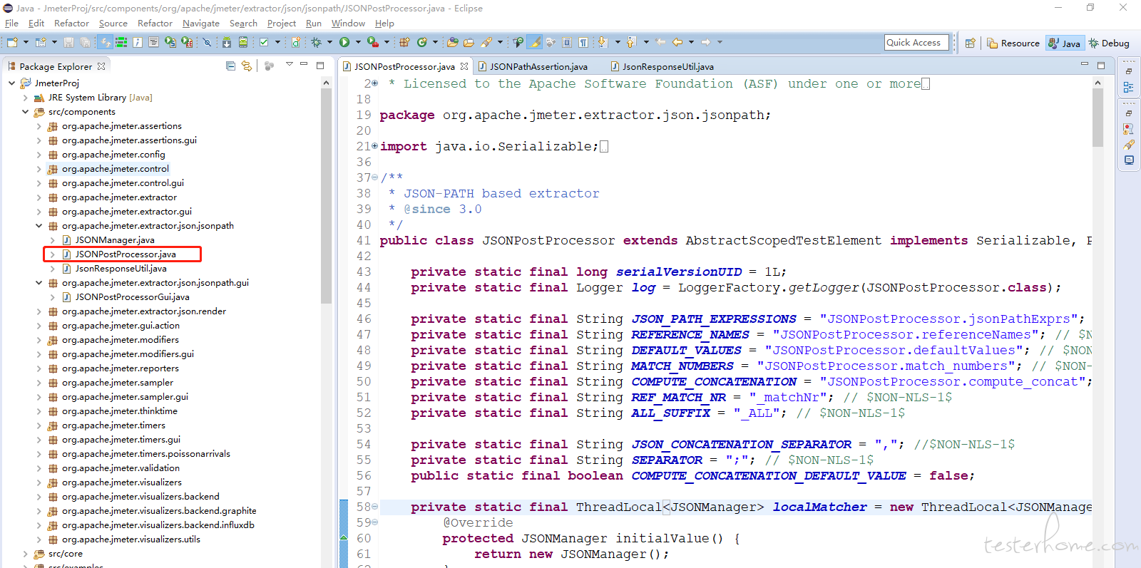Image resolution: width=1141 pixels, height=568 pixels.
Task: Open the Debug button dropdown arrow
Action: pyautogui.click(x=329, y=43)
